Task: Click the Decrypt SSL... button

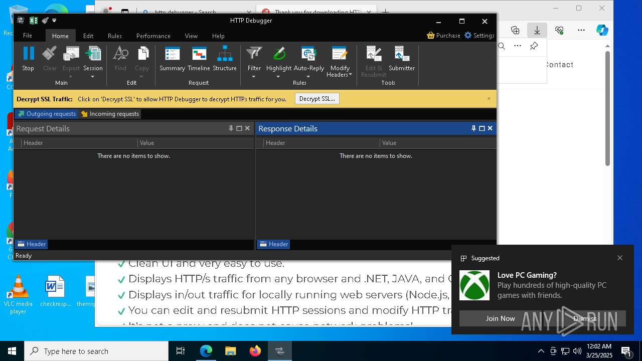Action: [317, 99]
